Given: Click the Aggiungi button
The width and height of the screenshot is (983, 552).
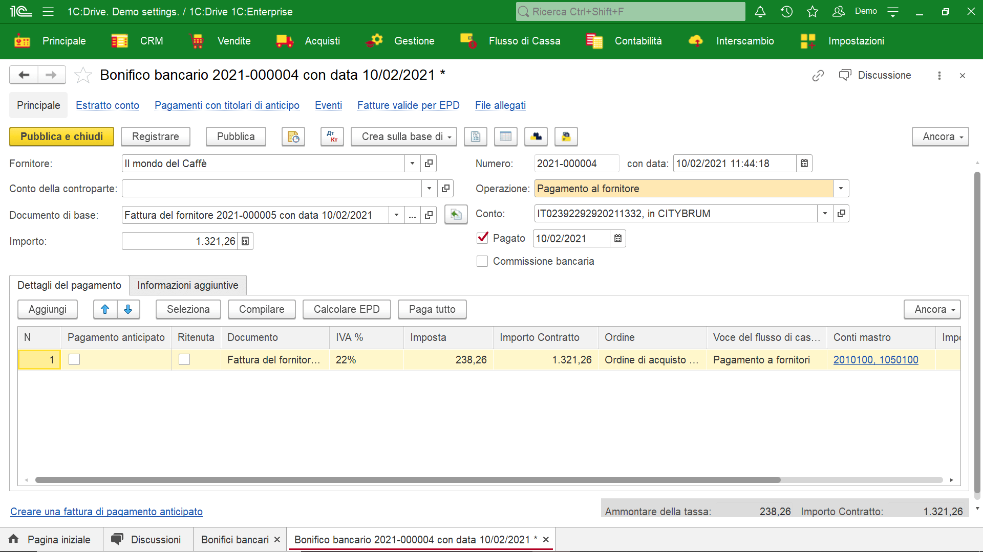Looking at the screenshot, I should [48, 309].
